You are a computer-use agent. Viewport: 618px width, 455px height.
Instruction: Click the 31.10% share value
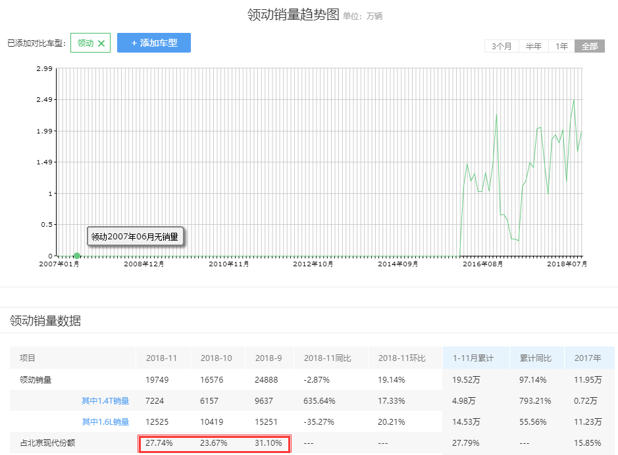269,443
